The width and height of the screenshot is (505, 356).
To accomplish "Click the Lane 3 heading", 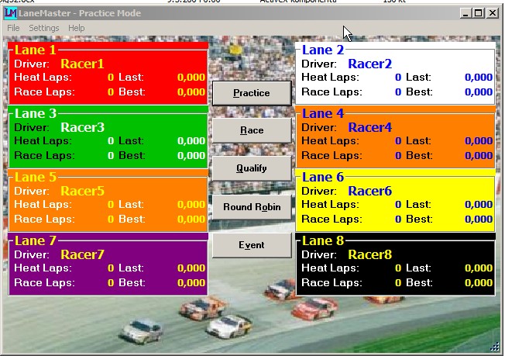I will [x=36, y=113].
